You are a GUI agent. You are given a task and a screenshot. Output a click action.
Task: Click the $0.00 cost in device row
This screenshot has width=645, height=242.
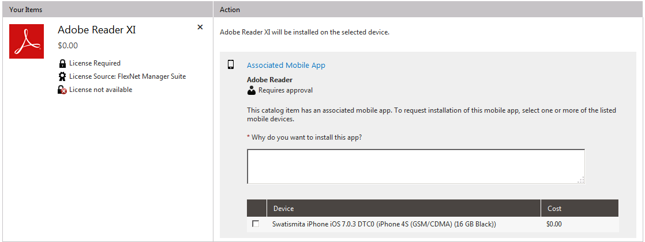554,224
